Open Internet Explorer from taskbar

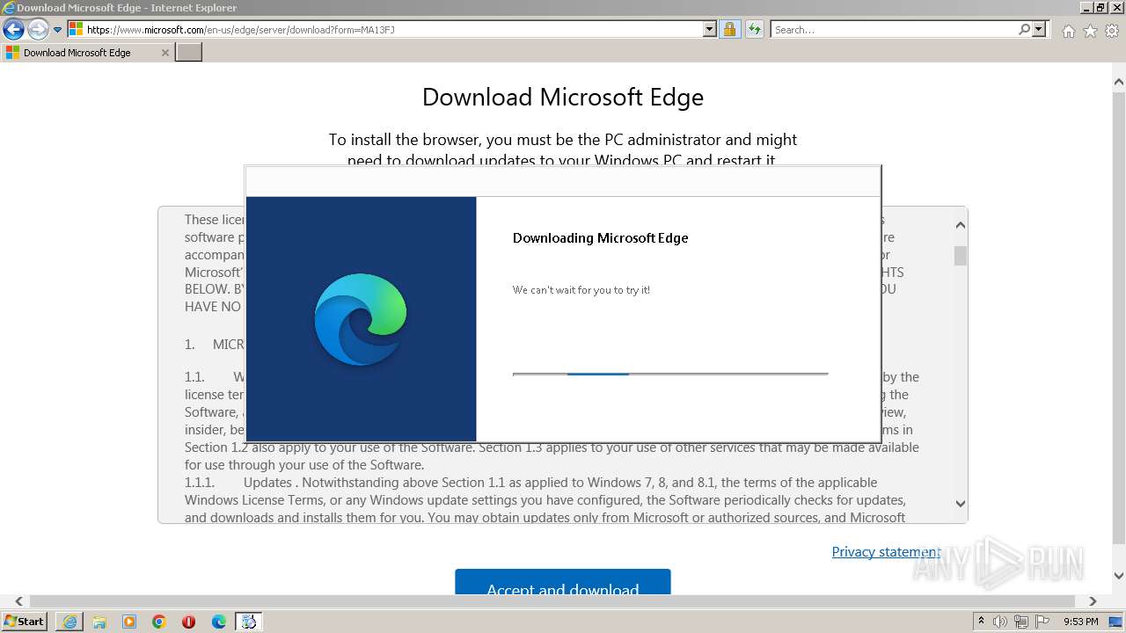coord(69,622)
